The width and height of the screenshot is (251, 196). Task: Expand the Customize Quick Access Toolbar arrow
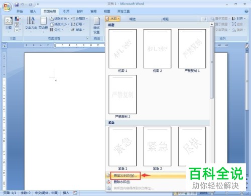tap(38, 5)
